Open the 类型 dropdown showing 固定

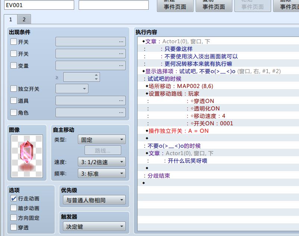(102, 139)
